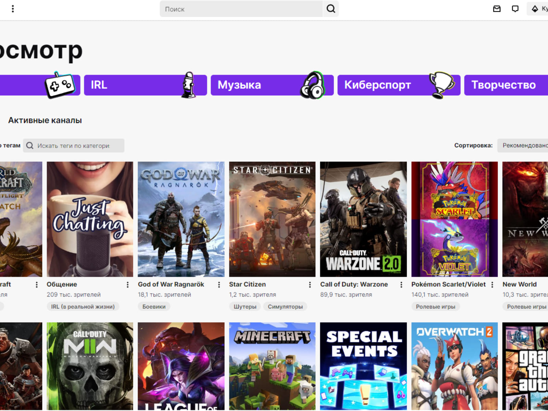Open the Музыка category banner
This screenshot has height=411, width=548.
point(272,85)
